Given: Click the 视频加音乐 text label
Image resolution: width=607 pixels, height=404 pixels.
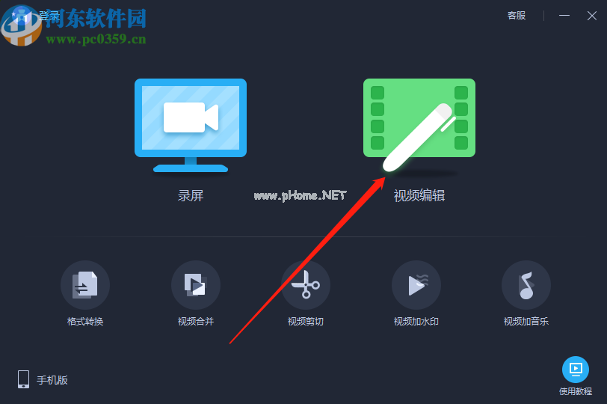Looking at the screenshot, I should point(526,322).
